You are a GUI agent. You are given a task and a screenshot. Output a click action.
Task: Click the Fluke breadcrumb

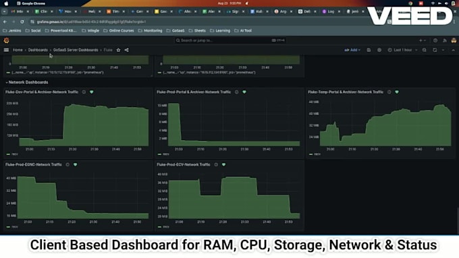[x=108, y=50]
